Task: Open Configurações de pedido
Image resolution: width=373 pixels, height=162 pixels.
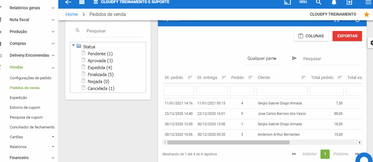Action: click(31, 78)
